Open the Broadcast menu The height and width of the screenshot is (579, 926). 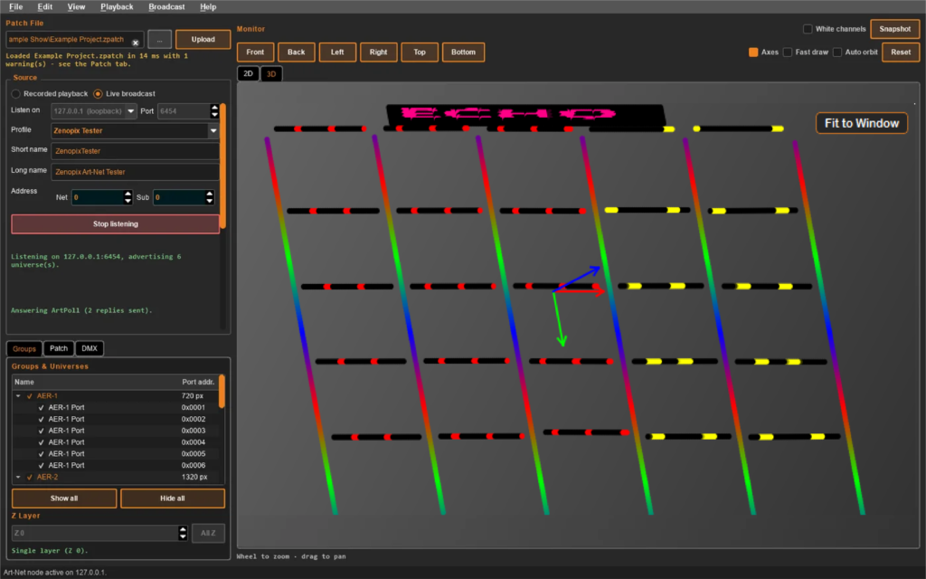tap(166, 6)
